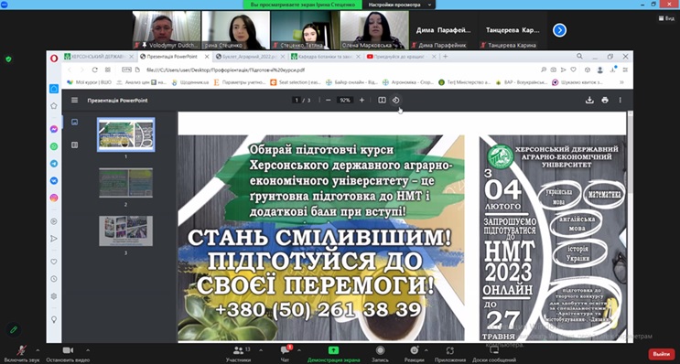Open Telegram in the Opera sidebar
Viewport: 680px width, 364px height.
click(x=54, y=164)
